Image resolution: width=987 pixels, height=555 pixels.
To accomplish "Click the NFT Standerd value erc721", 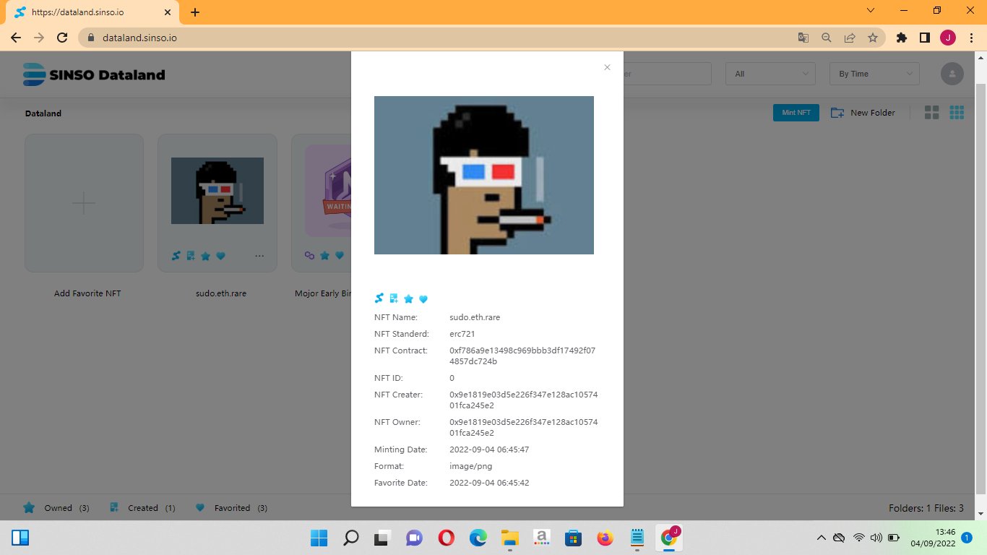I will pyautogui.click(x=462, y=334).
